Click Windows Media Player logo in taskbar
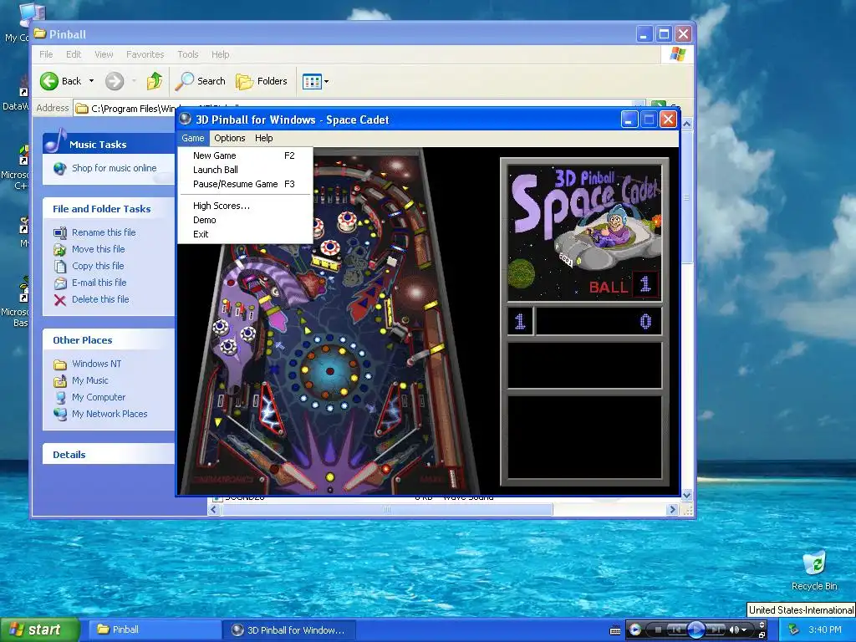 [635, 630]
